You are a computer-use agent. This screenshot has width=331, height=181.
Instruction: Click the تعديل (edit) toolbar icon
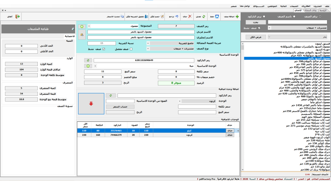pos(204,16)
